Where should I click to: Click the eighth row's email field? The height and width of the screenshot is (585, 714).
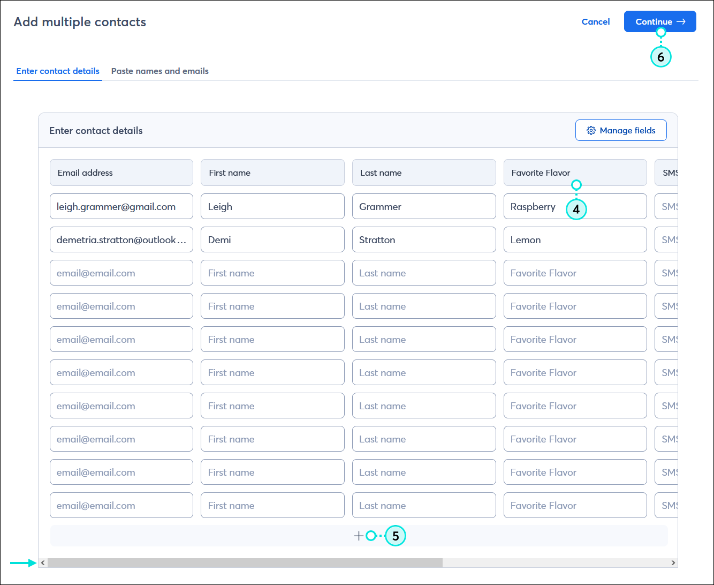click(x=121, y=439)
